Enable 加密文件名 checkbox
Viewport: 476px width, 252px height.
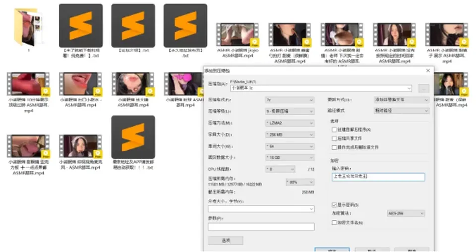point(334,223)
